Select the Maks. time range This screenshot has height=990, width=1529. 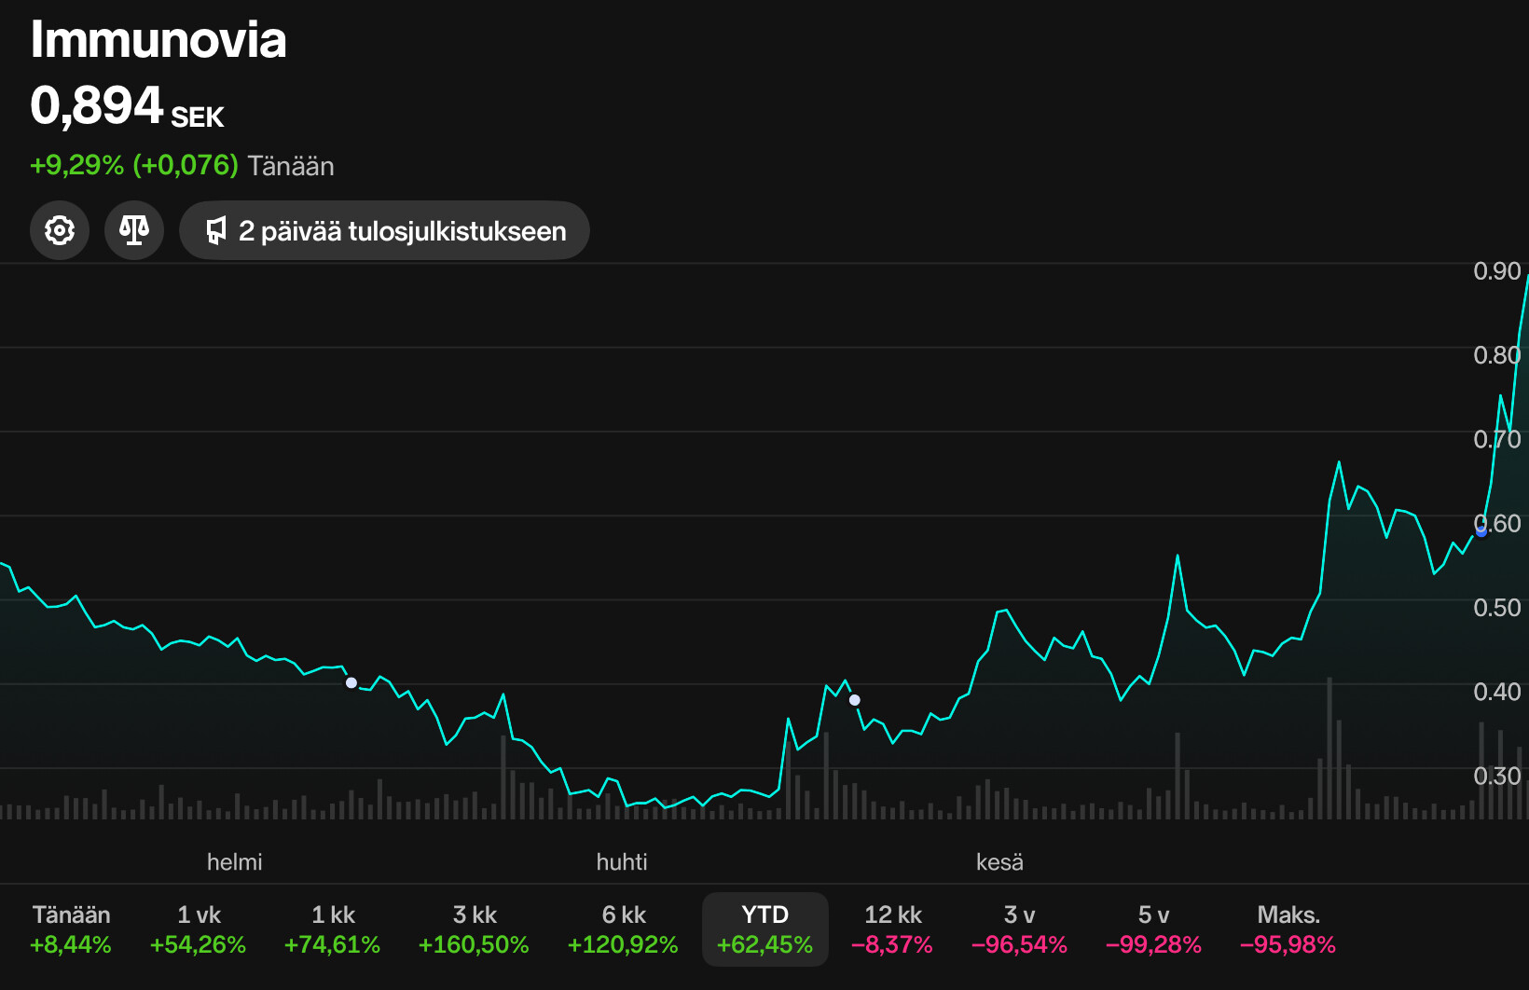(1288, 929)
